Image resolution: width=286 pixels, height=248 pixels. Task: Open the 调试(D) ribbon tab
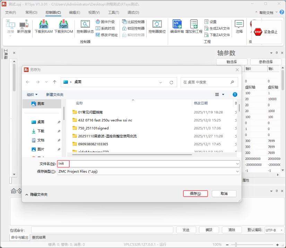[133, 12]
